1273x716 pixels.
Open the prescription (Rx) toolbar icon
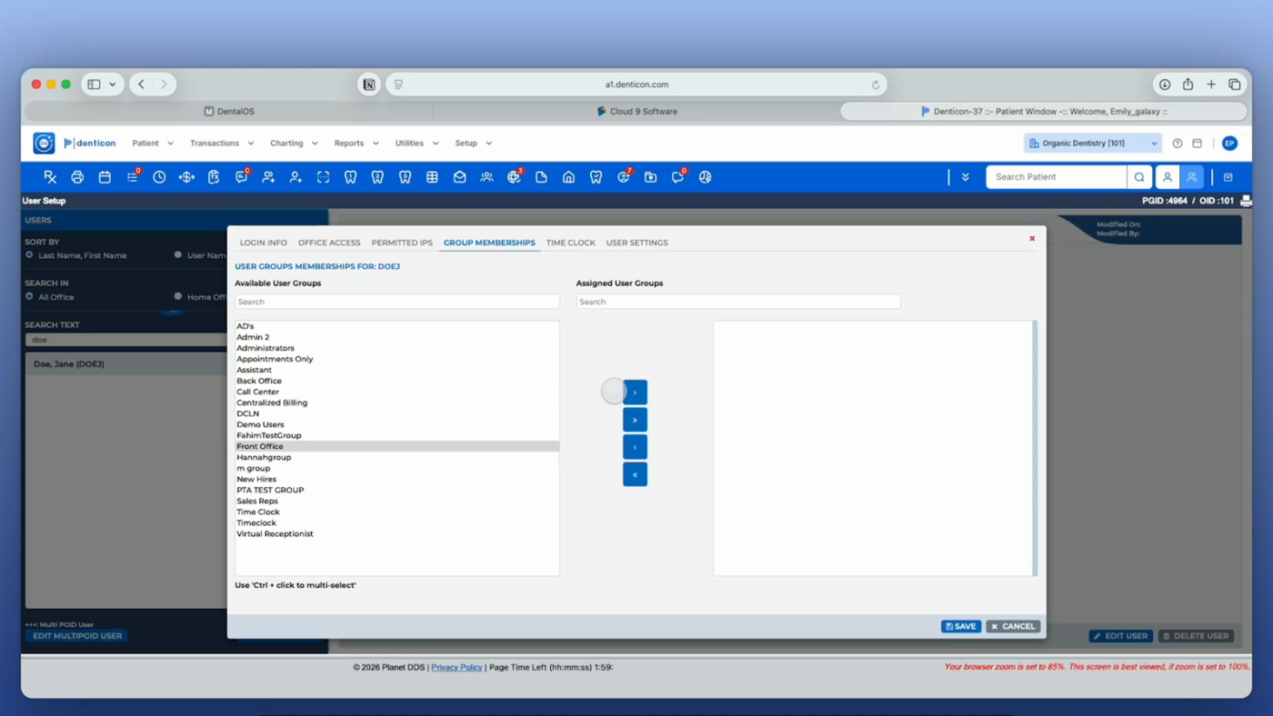(50, 177)
